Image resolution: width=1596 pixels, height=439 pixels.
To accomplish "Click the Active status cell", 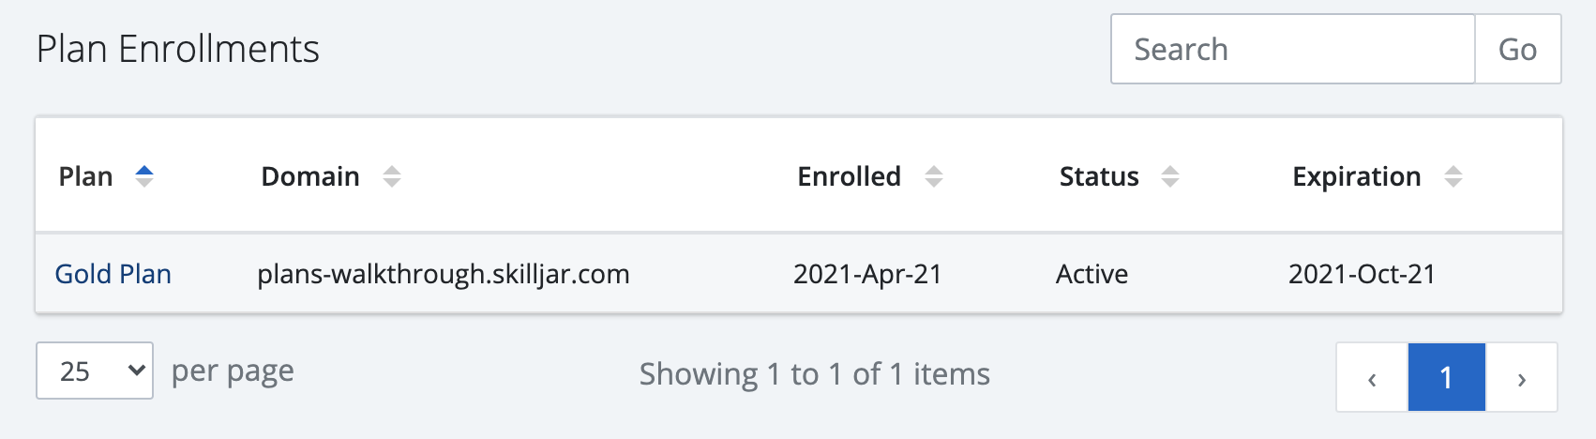I will coord(1092,274).
